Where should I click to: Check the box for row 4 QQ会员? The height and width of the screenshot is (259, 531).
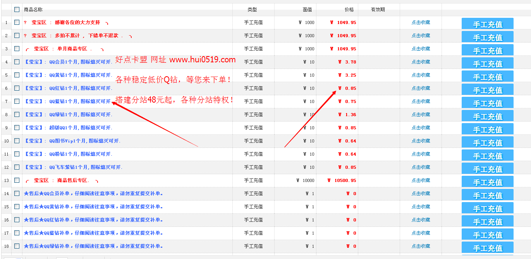click(x=17, y=62)
